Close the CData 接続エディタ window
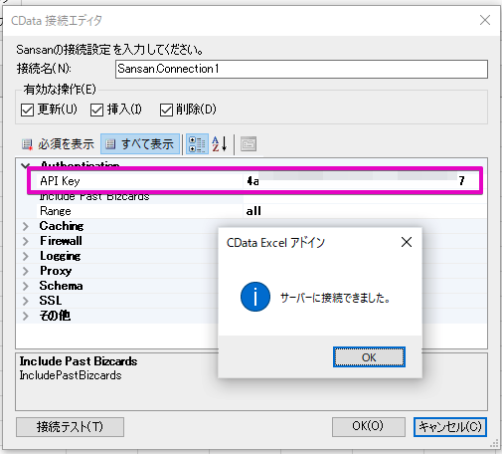Screen dimensions: 502x454 (485, 20)
